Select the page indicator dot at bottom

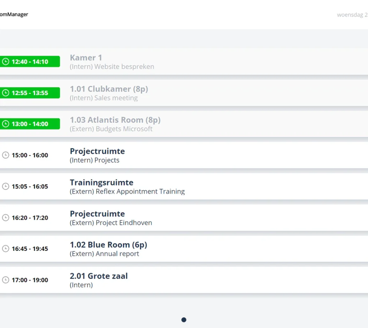point(184,320)
